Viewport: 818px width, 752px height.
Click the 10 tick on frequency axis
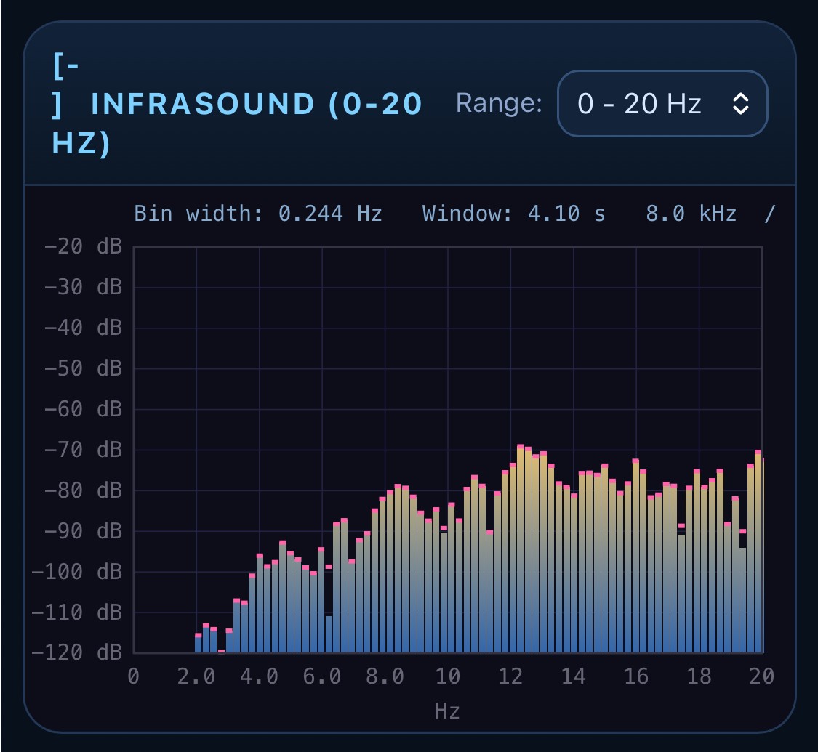tap(448, 676)
